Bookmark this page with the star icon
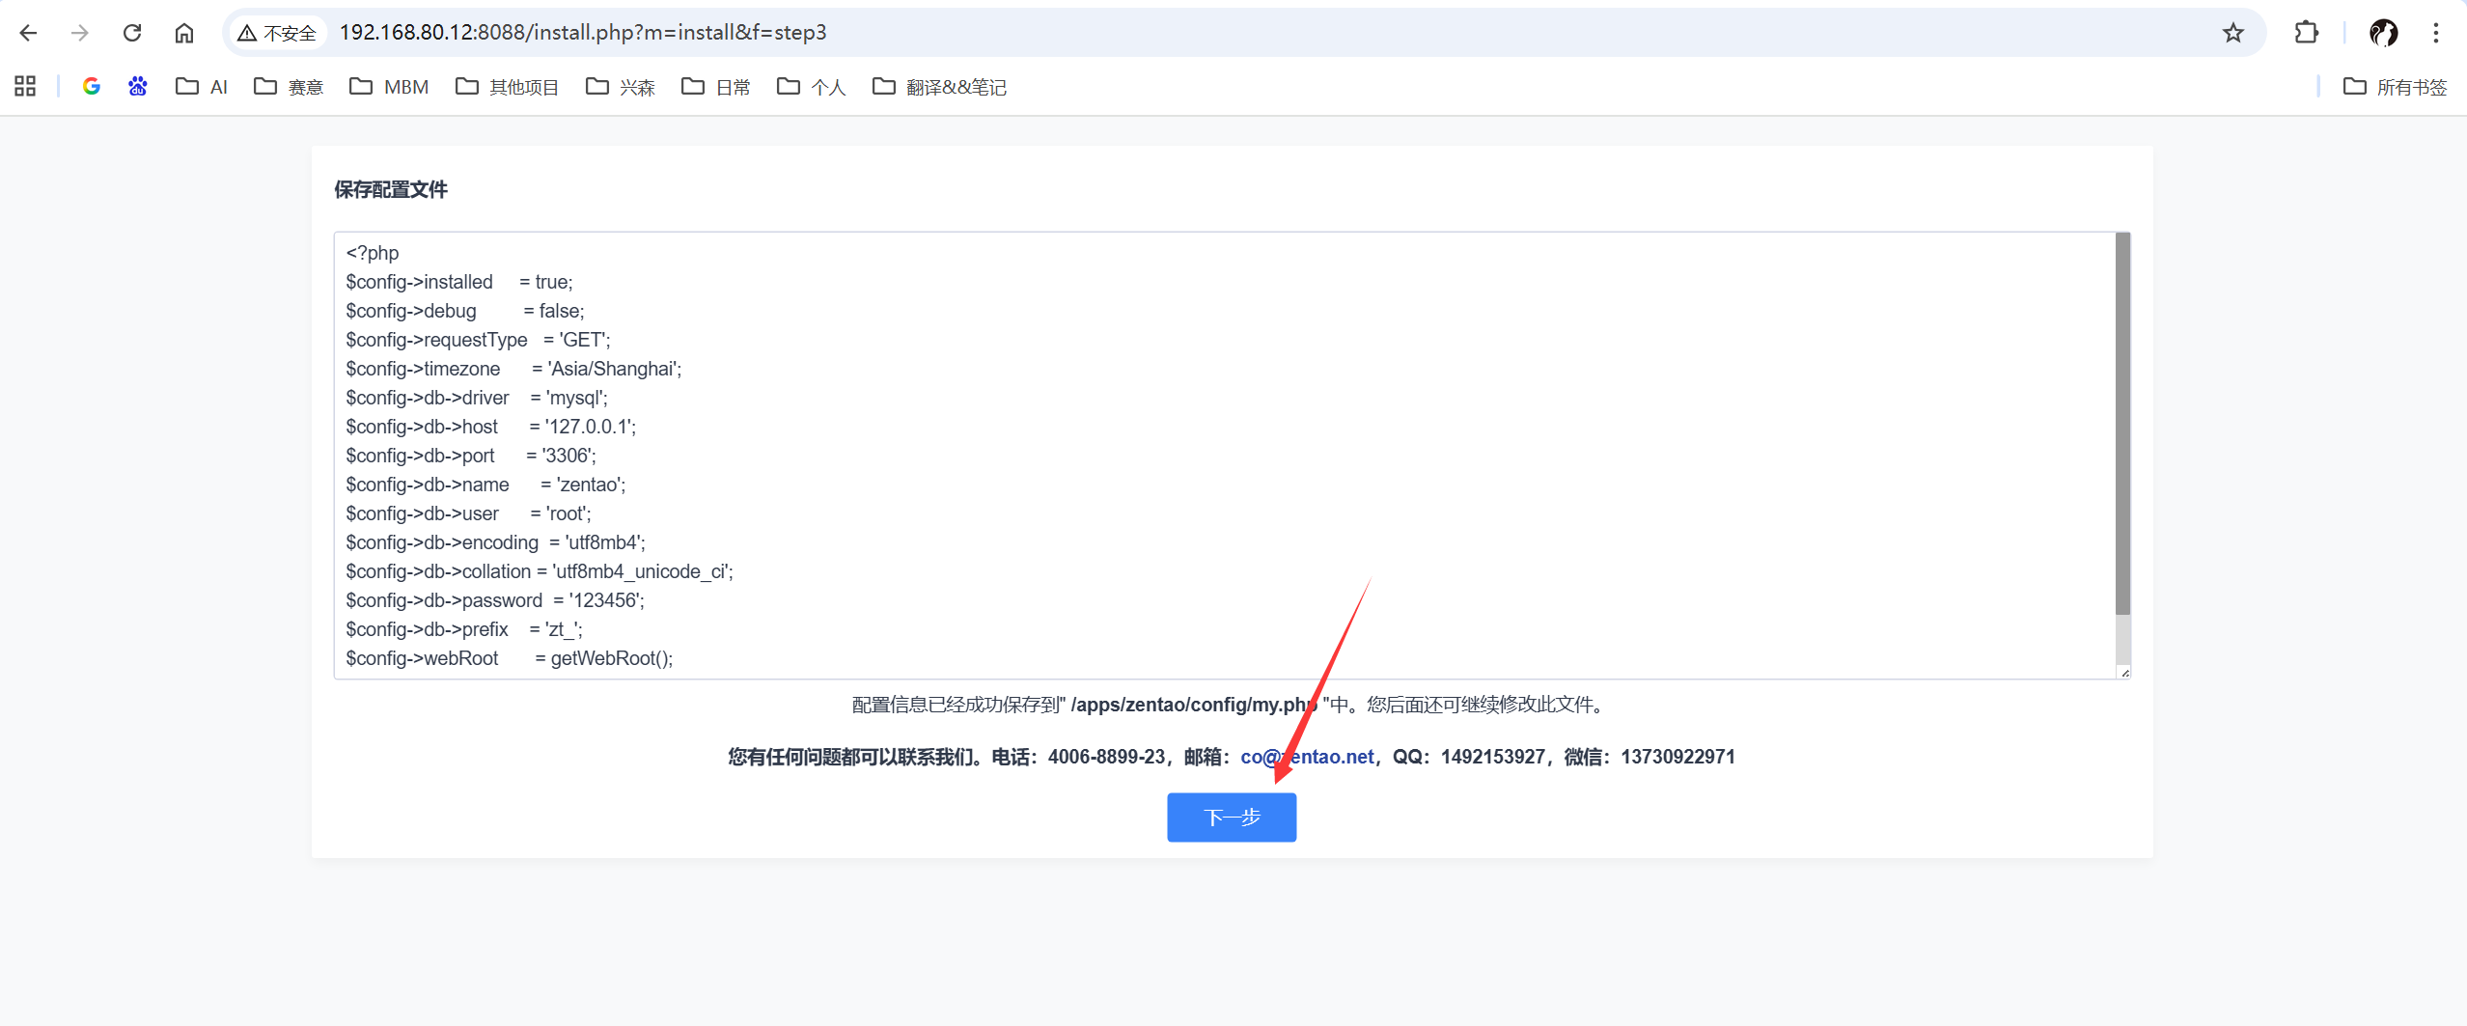This screenshot has height=1026, width=2467. 2232,33
